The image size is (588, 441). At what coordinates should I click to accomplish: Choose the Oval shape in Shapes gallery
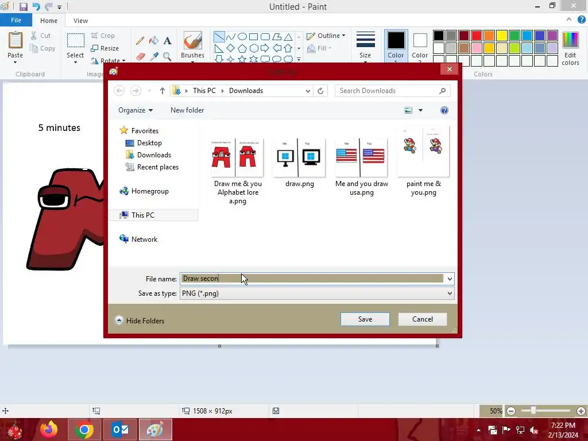point(242,37)
